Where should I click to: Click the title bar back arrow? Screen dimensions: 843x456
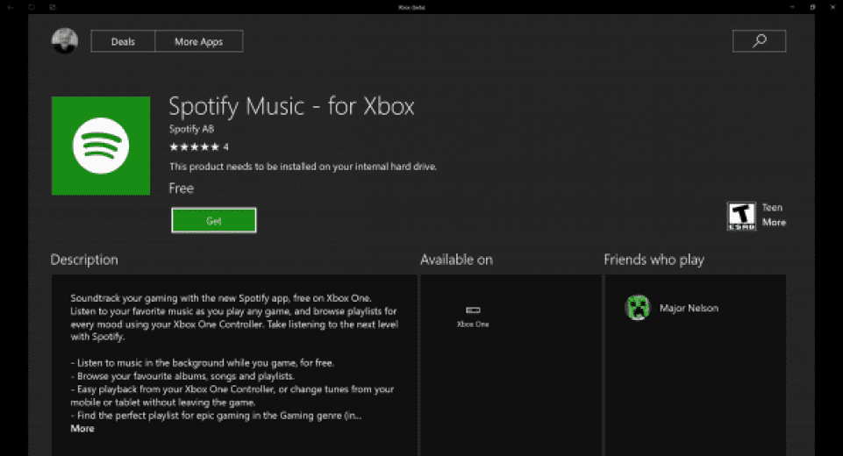[10, 7]
